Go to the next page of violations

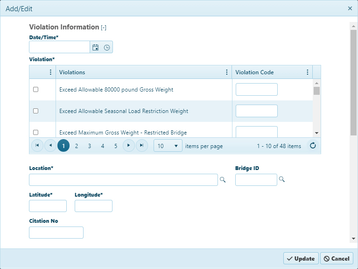click(128, 145)
